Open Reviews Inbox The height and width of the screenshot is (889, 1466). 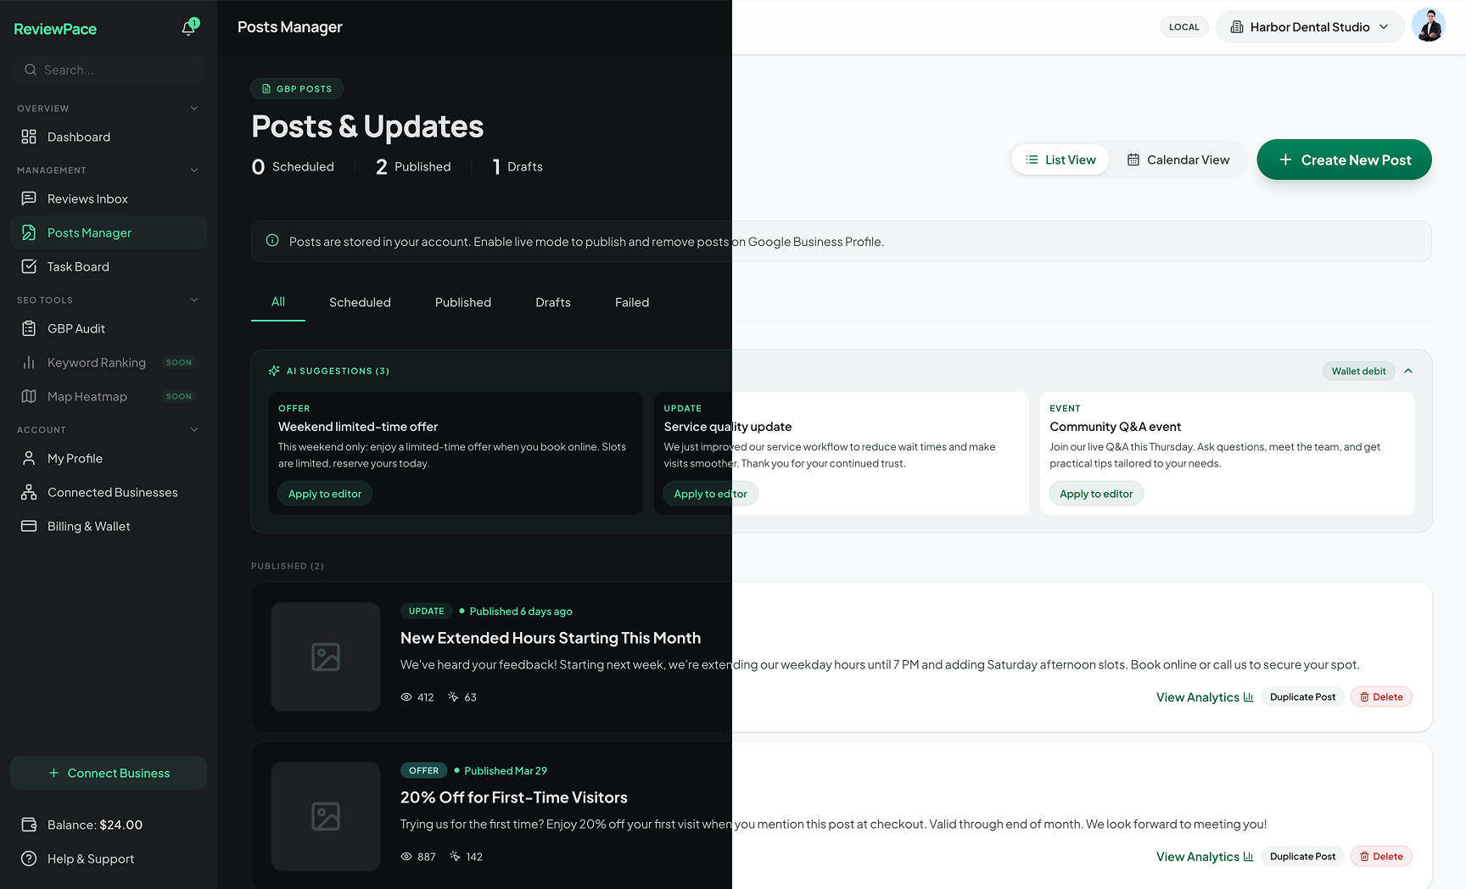(109, 198)
